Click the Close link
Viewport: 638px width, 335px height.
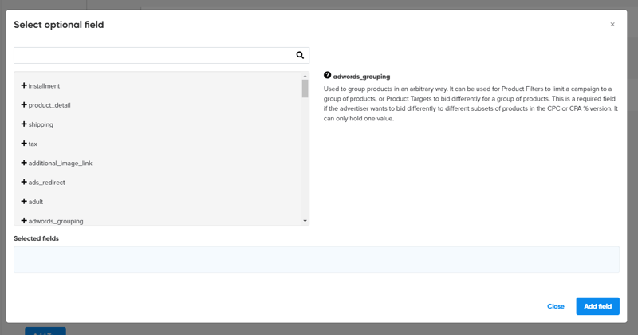[x=555, y=306]
